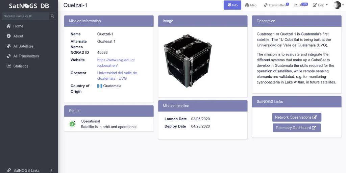Open the Edit dropdown

pyautogui.click(x=320, y=5)
